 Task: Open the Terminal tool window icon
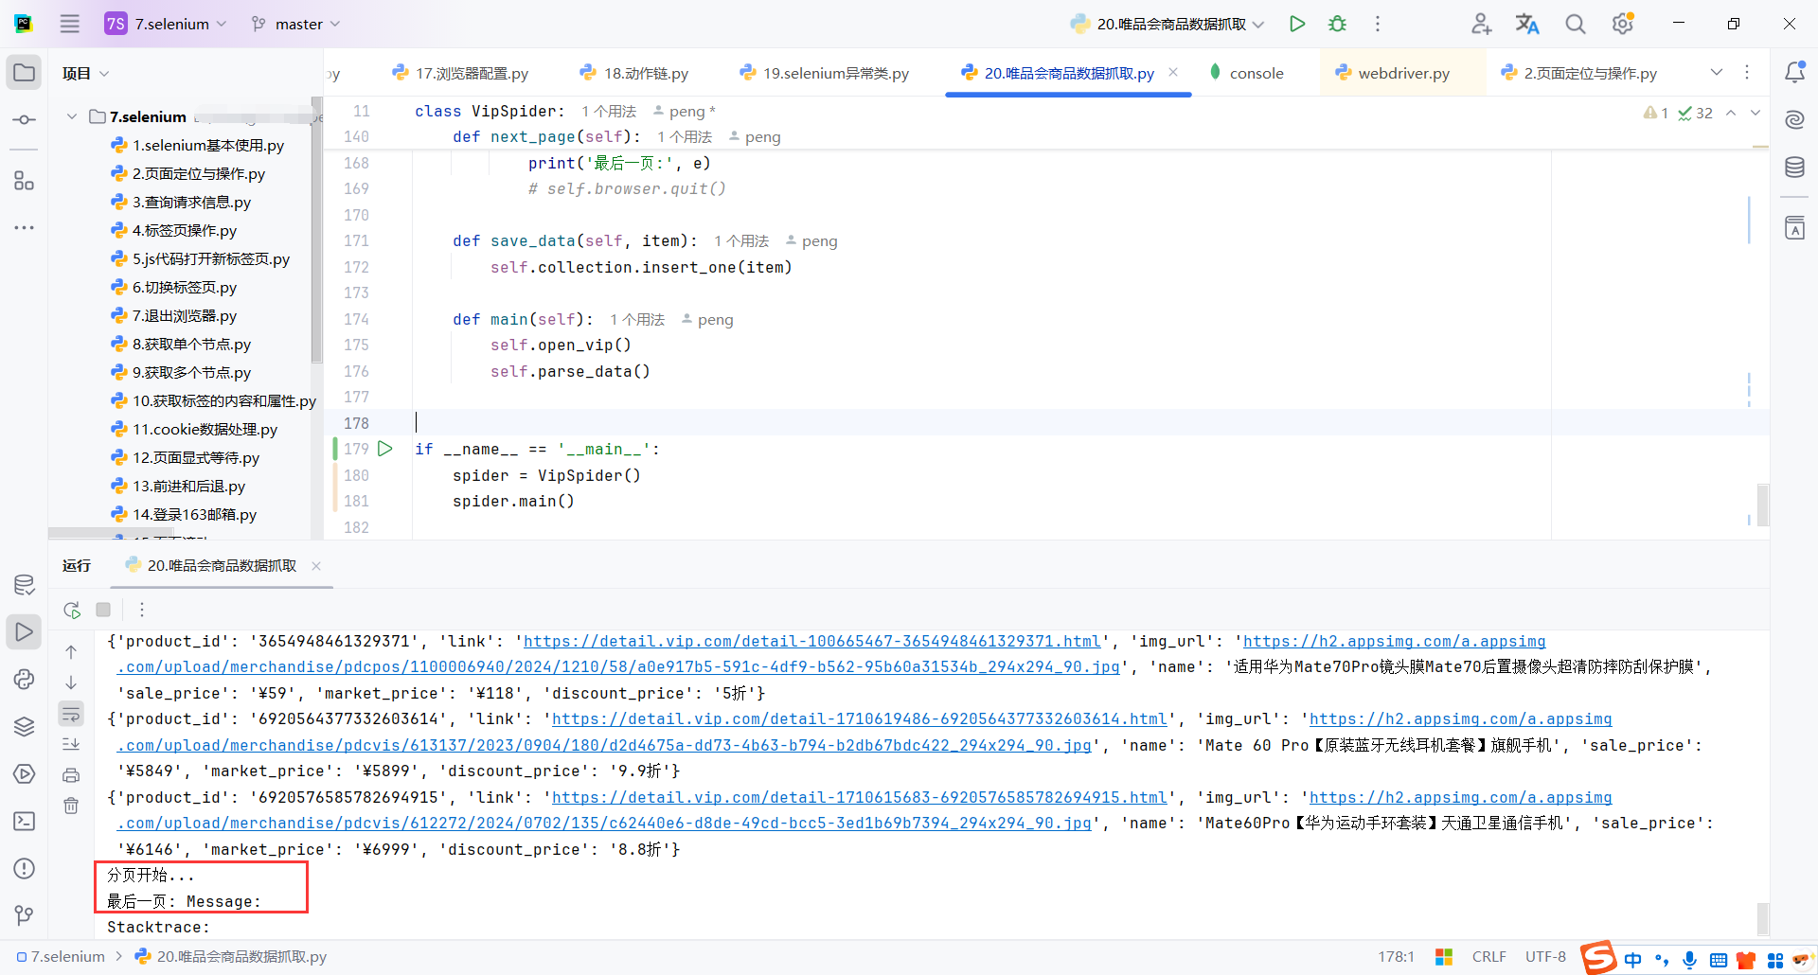25,821
